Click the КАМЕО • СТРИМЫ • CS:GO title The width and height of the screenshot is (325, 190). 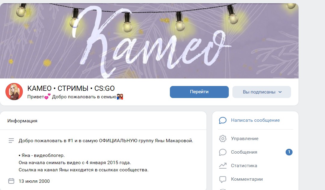pyautogui.click(x=71, y=88)
